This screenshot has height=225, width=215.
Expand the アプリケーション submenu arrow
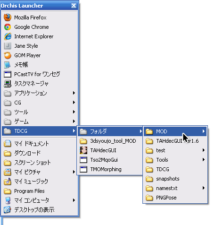point(74,93)
